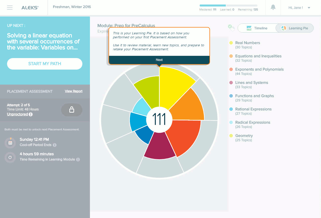Click Next in the Learning Pie tooltip
The height and width of the screenshot is (218, 321).
coord(159,60)
